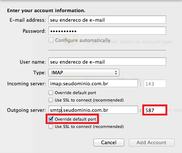Click the incoming port 143 field

coord(155,83)
